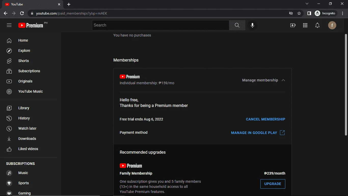The height and width of the screenshot is (196, 348).
Task: Focus the YouTube search field
Action: tap(160, 25)
